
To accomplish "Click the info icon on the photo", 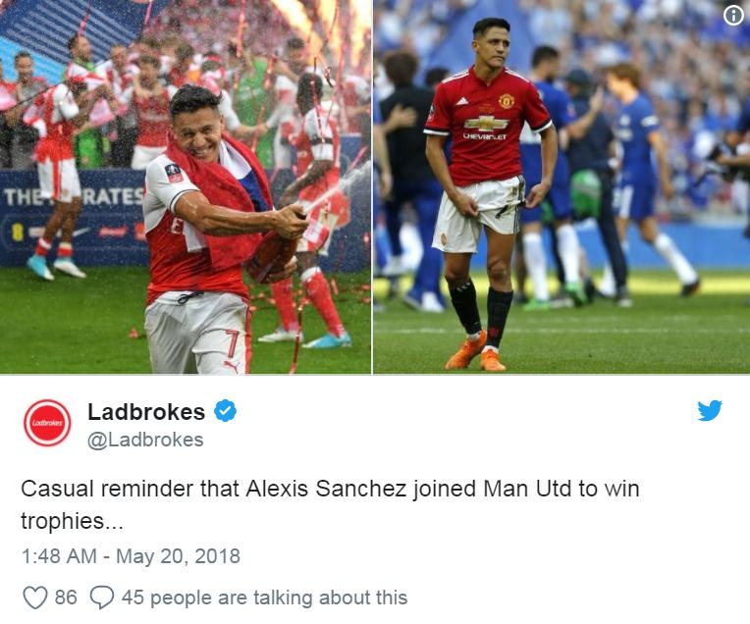I will point(732,17).
